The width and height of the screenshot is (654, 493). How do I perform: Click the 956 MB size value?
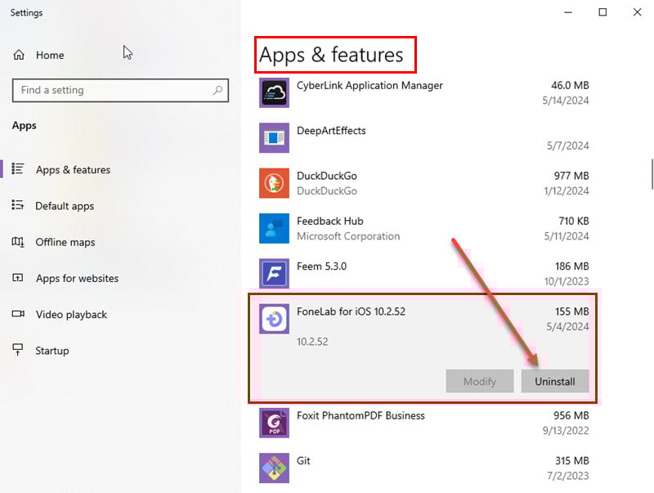click(x=571, y=415)
